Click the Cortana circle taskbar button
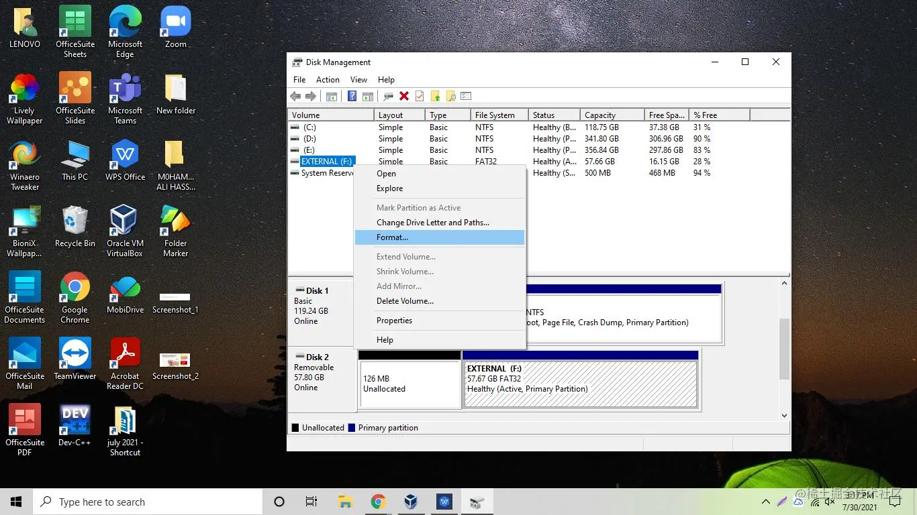The width and height of the screenshot is (917, 515). (x=279, y=502)
